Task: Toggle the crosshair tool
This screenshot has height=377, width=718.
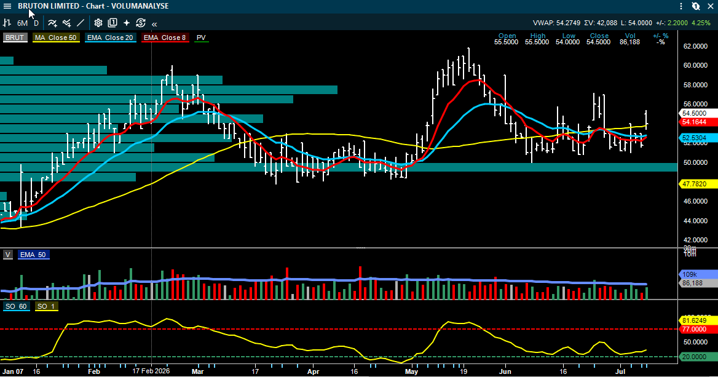Action: click(x=127, y=23)
